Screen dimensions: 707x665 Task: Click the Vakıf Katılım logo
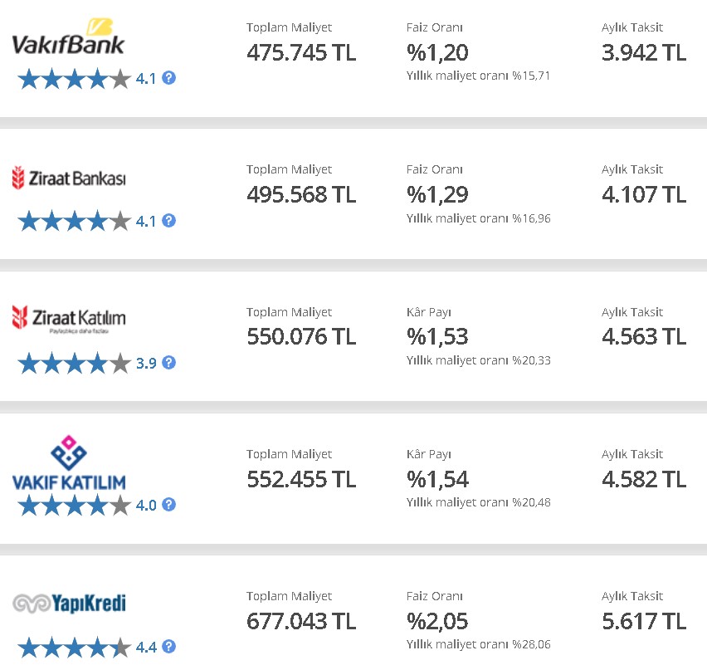69,462
